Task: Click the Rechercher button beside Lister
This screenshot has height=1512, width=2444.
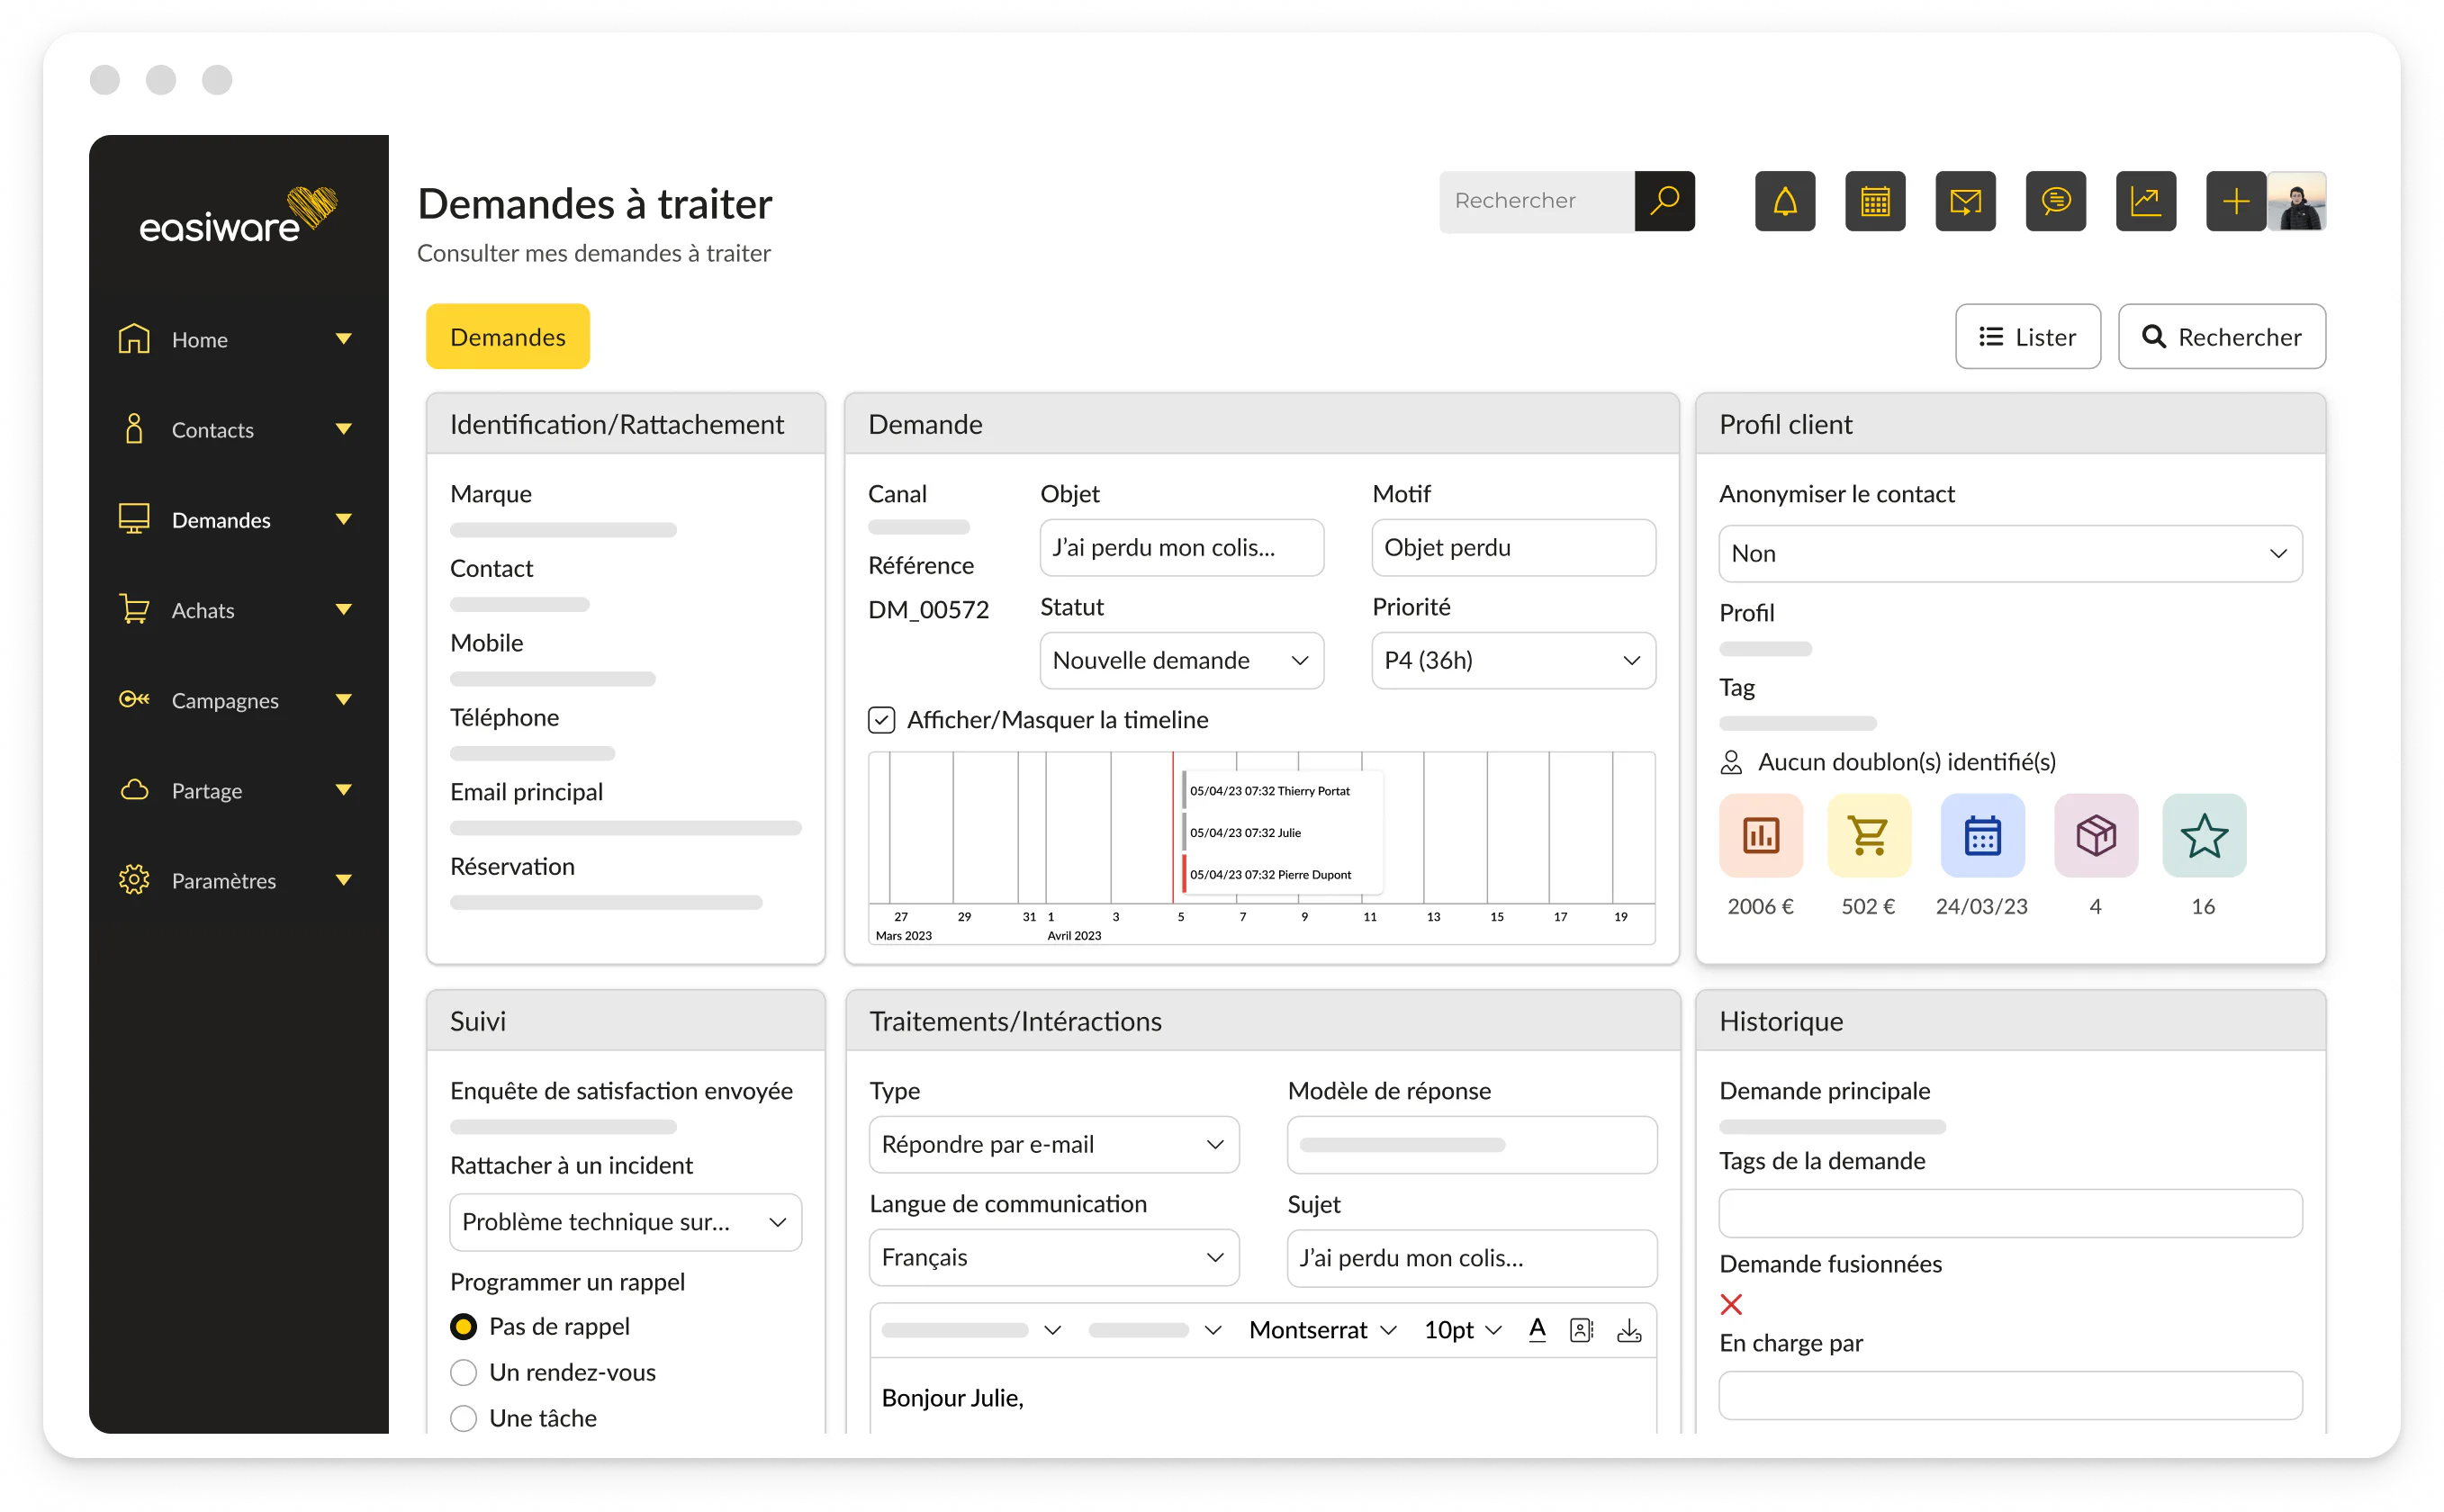Action: click(2221, 337)
